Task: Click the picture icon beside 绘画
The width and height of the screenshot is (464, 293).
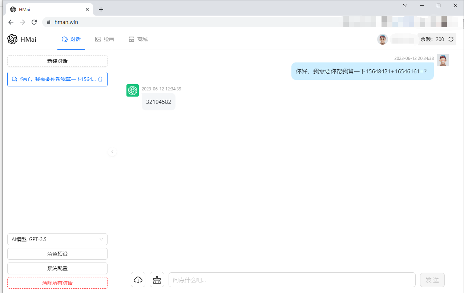Action: pos(97,39)
